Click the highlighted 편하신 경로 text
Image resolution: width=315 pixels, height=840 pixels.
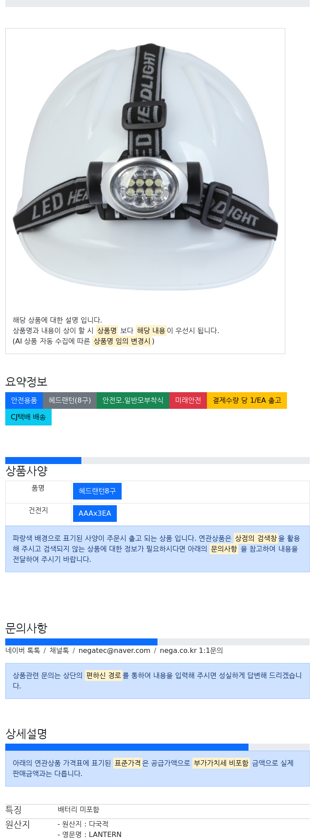pos(103,676)
